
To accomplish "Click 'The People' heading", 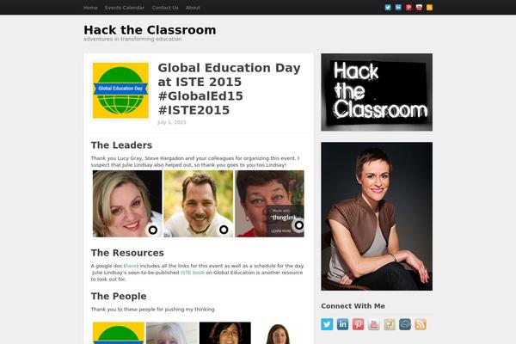I will pos(119,296).
